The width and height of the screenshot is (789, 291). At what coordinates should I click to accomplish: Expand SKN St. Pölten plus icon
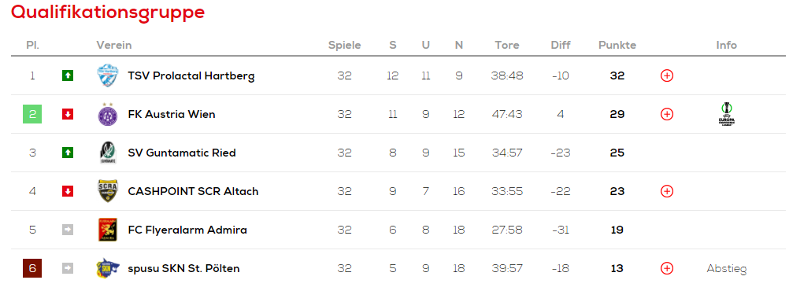coord(667,268)
